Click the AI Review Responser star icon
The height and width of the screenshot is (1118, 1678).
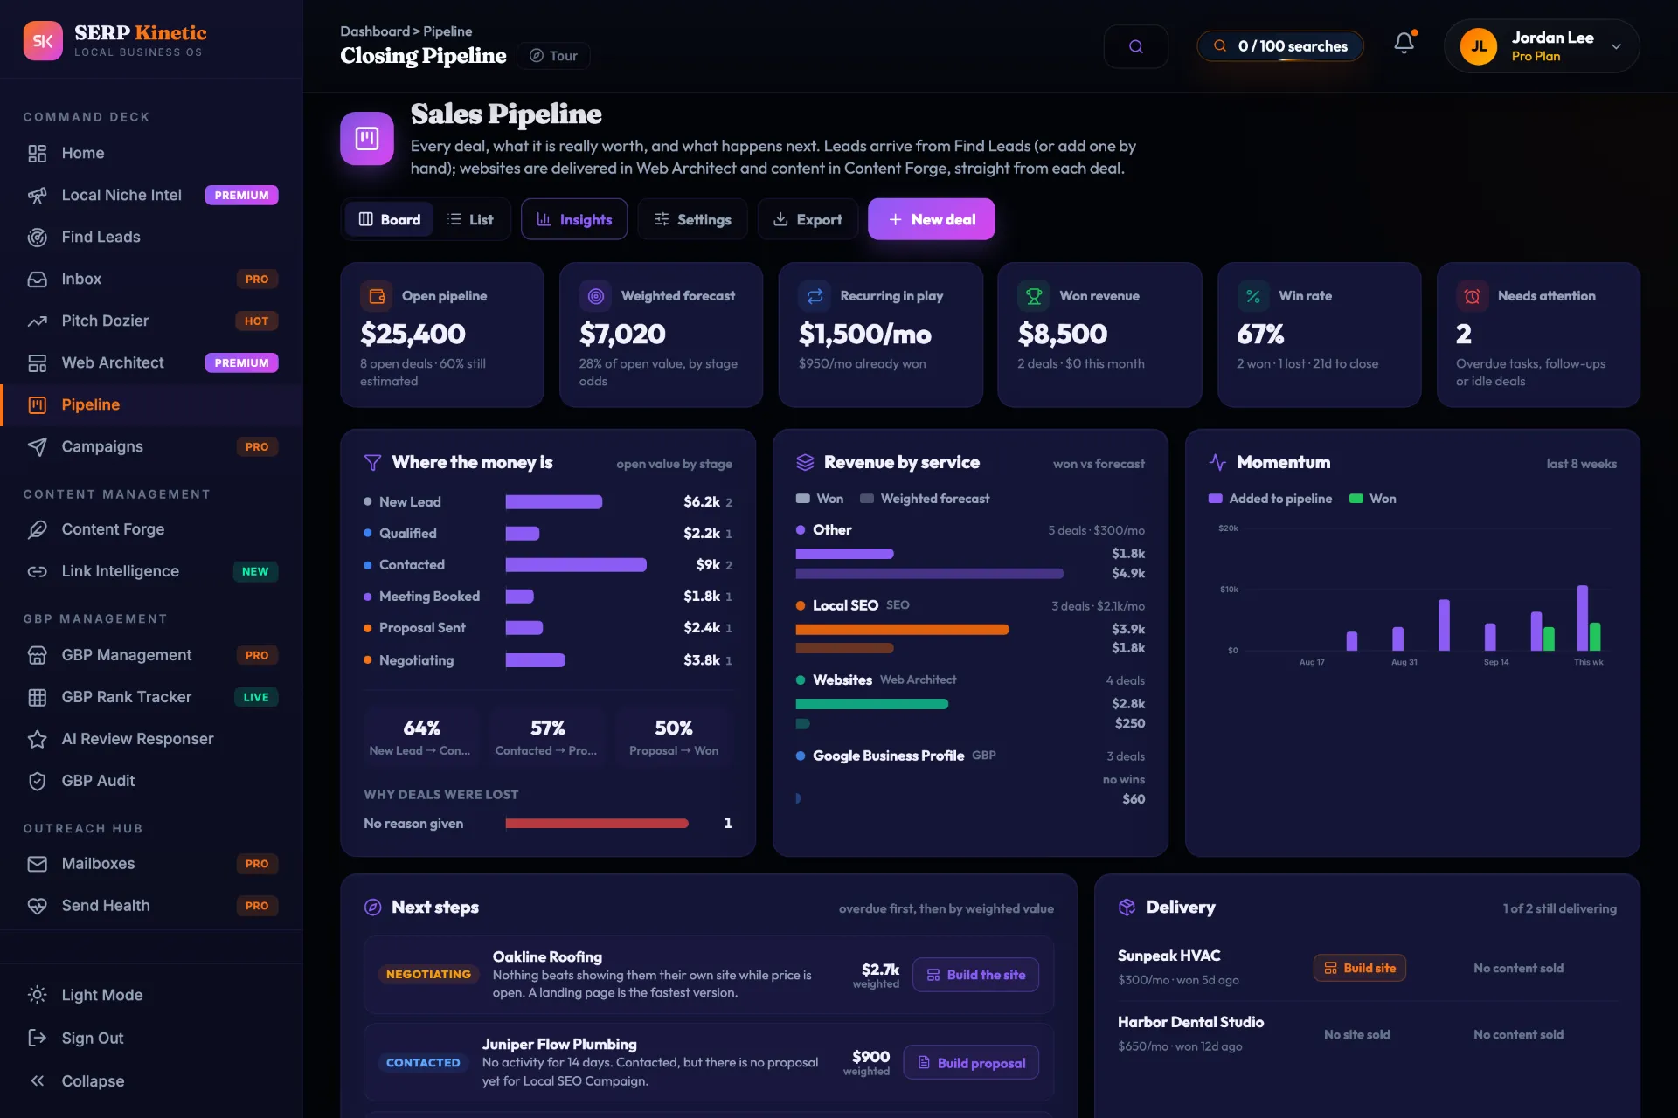click(x=37, y=739)
